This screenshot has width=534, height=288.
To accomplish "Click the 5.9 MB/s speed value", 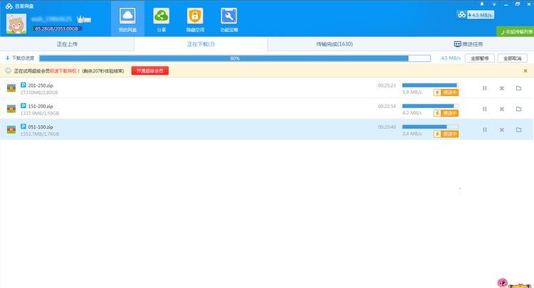I will click(x=412, y=92).
